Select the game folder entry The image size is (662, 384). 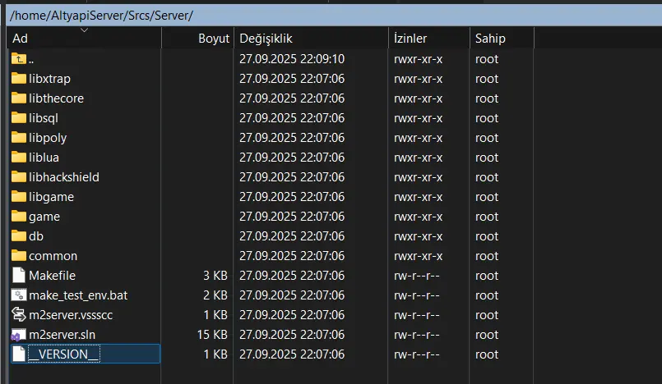[44, 217]
